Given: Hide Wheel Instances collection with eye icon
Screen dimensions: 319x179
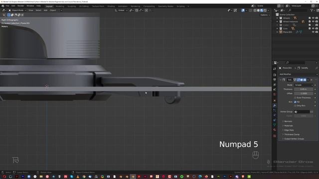Looking at the screenshot, I should pyautogui.click(x=313, y=21).
